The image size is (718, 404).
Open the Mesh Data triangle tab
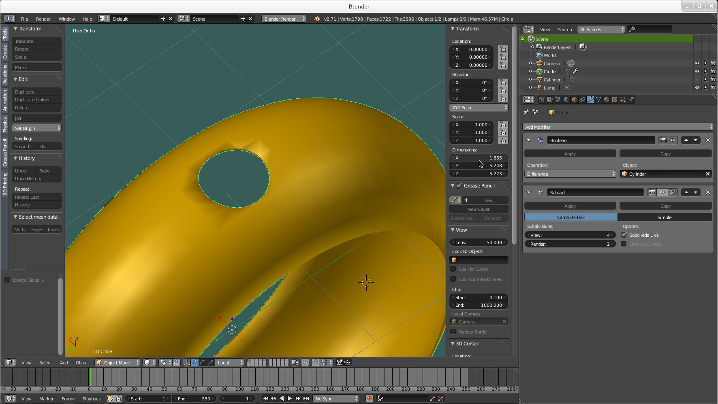click(x=598, y=100)
